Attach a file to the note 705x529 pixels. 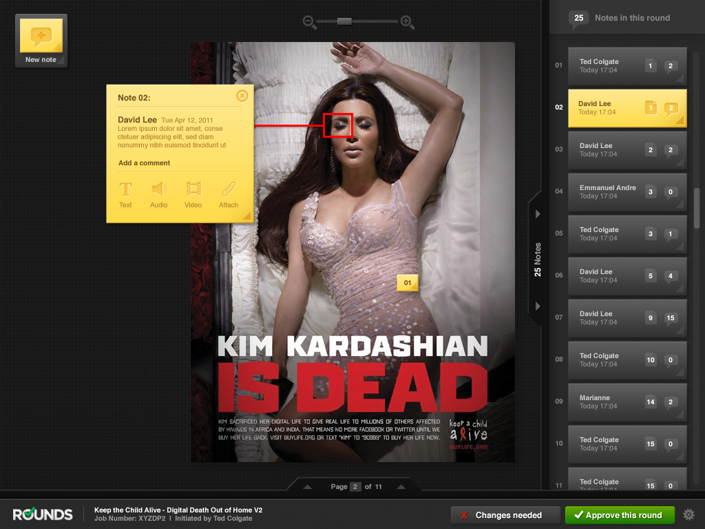[229, 195]
